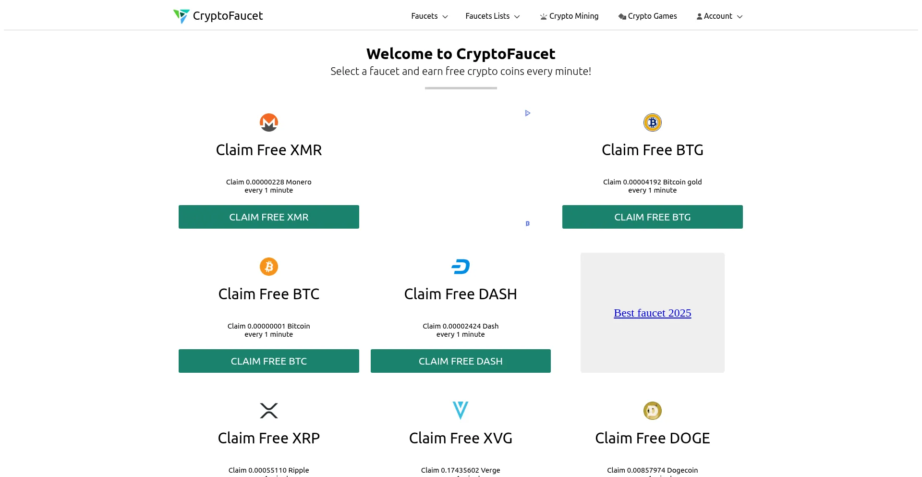Click the Monero XMR coin icon
The image size is (922, 477).
(269, 122)
